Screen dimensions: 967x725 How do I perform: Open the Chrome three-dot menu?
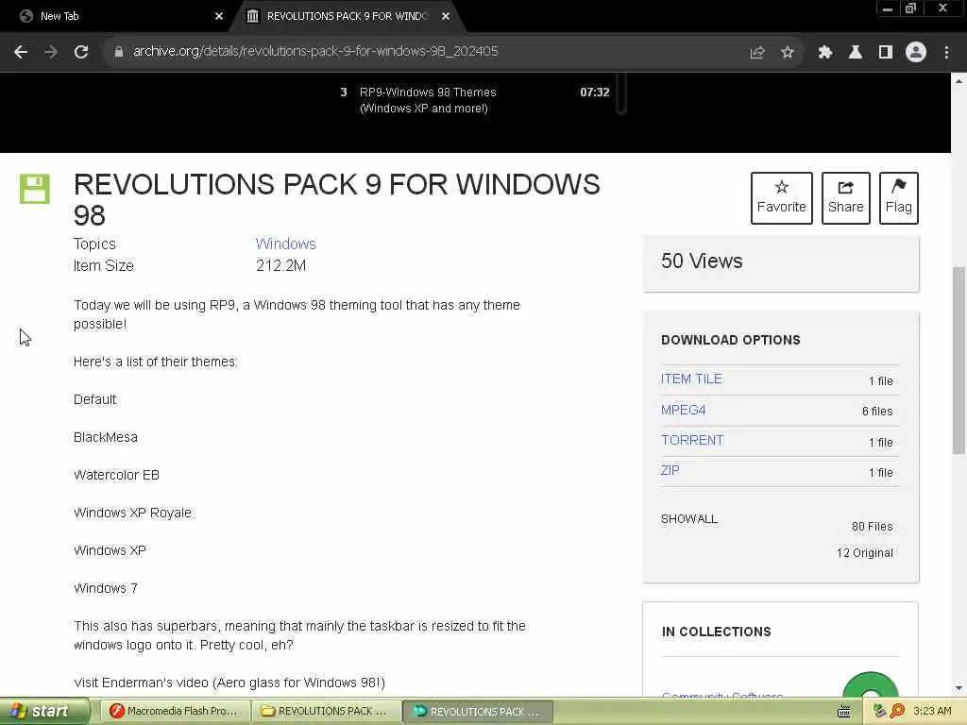click(x=946, y=53)
